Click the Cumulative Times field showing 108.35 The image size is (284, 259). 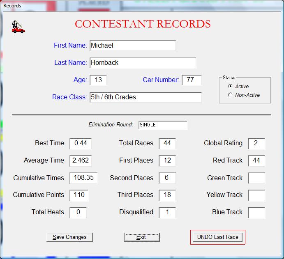[83, 178]
